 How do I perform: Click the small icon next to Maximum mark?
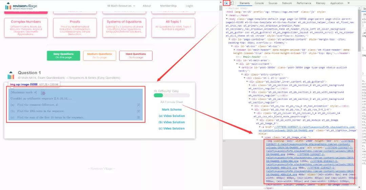point(43,93)
